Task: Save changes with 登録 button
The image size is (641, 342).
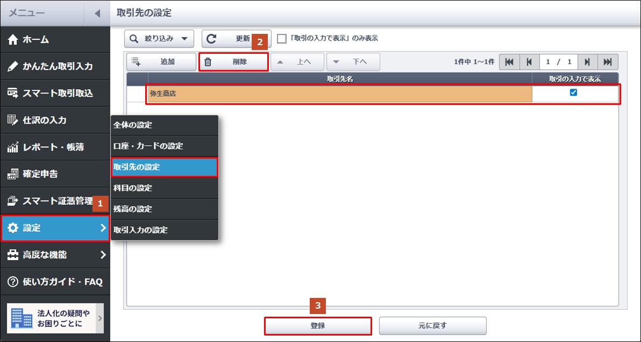Action: [x=318, y=326]
